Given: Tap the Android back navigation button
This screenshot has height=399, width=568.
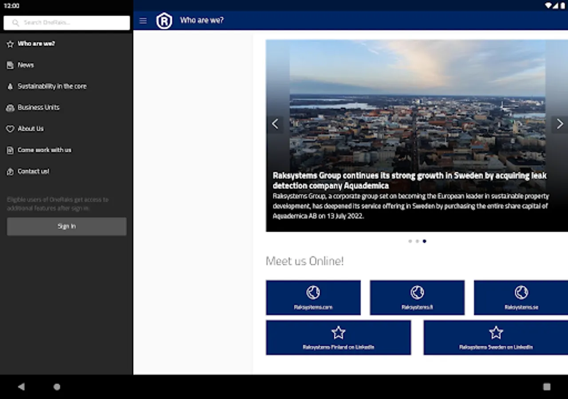Looking at the screenshot, I should coord(21,387).
